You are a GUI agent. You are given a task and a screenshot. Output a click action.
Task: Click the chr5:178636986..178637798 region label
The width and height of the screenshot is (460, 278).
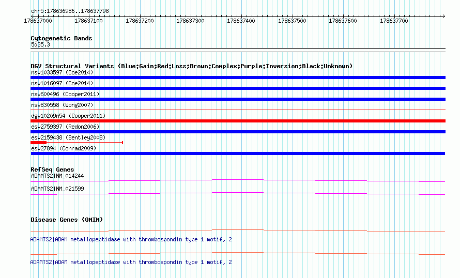pos(70,11)
